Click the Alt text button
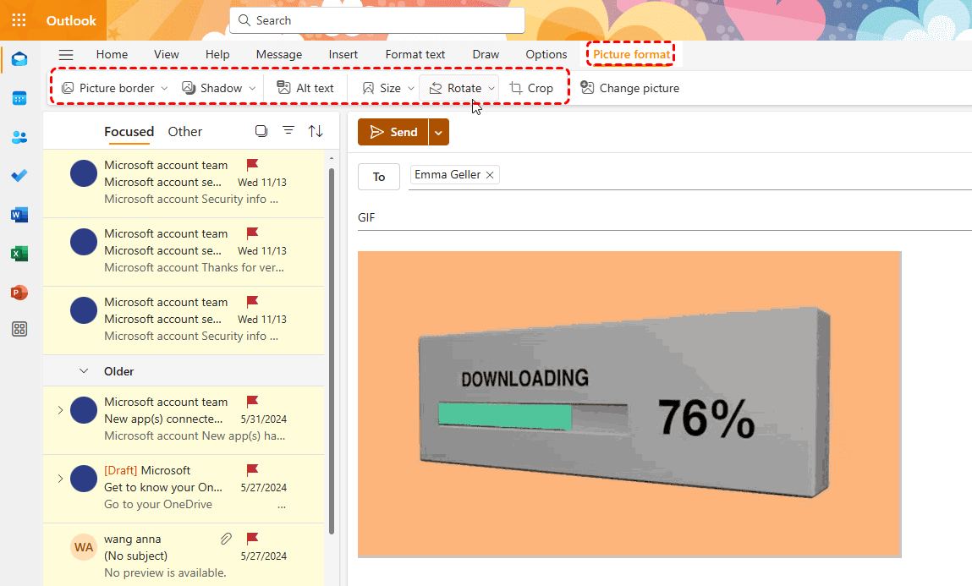Image resolution: width=972 pixels, height=586 pixels. click(x=305, y=88)
